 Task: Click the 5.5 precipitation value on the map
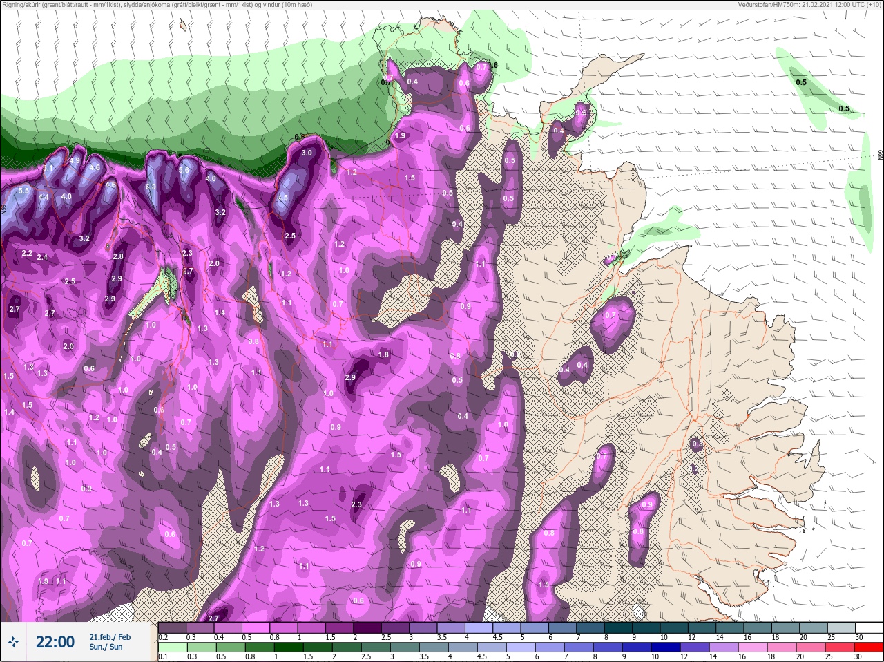24,191
